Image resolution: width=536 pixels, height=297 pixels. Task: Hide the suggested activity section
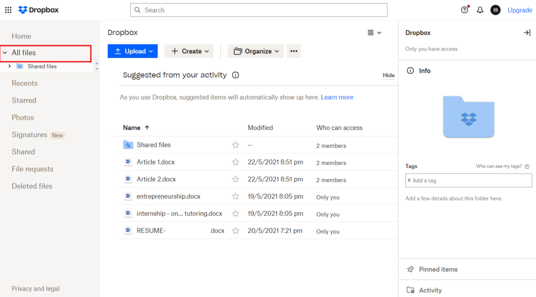tap(388, 75)
